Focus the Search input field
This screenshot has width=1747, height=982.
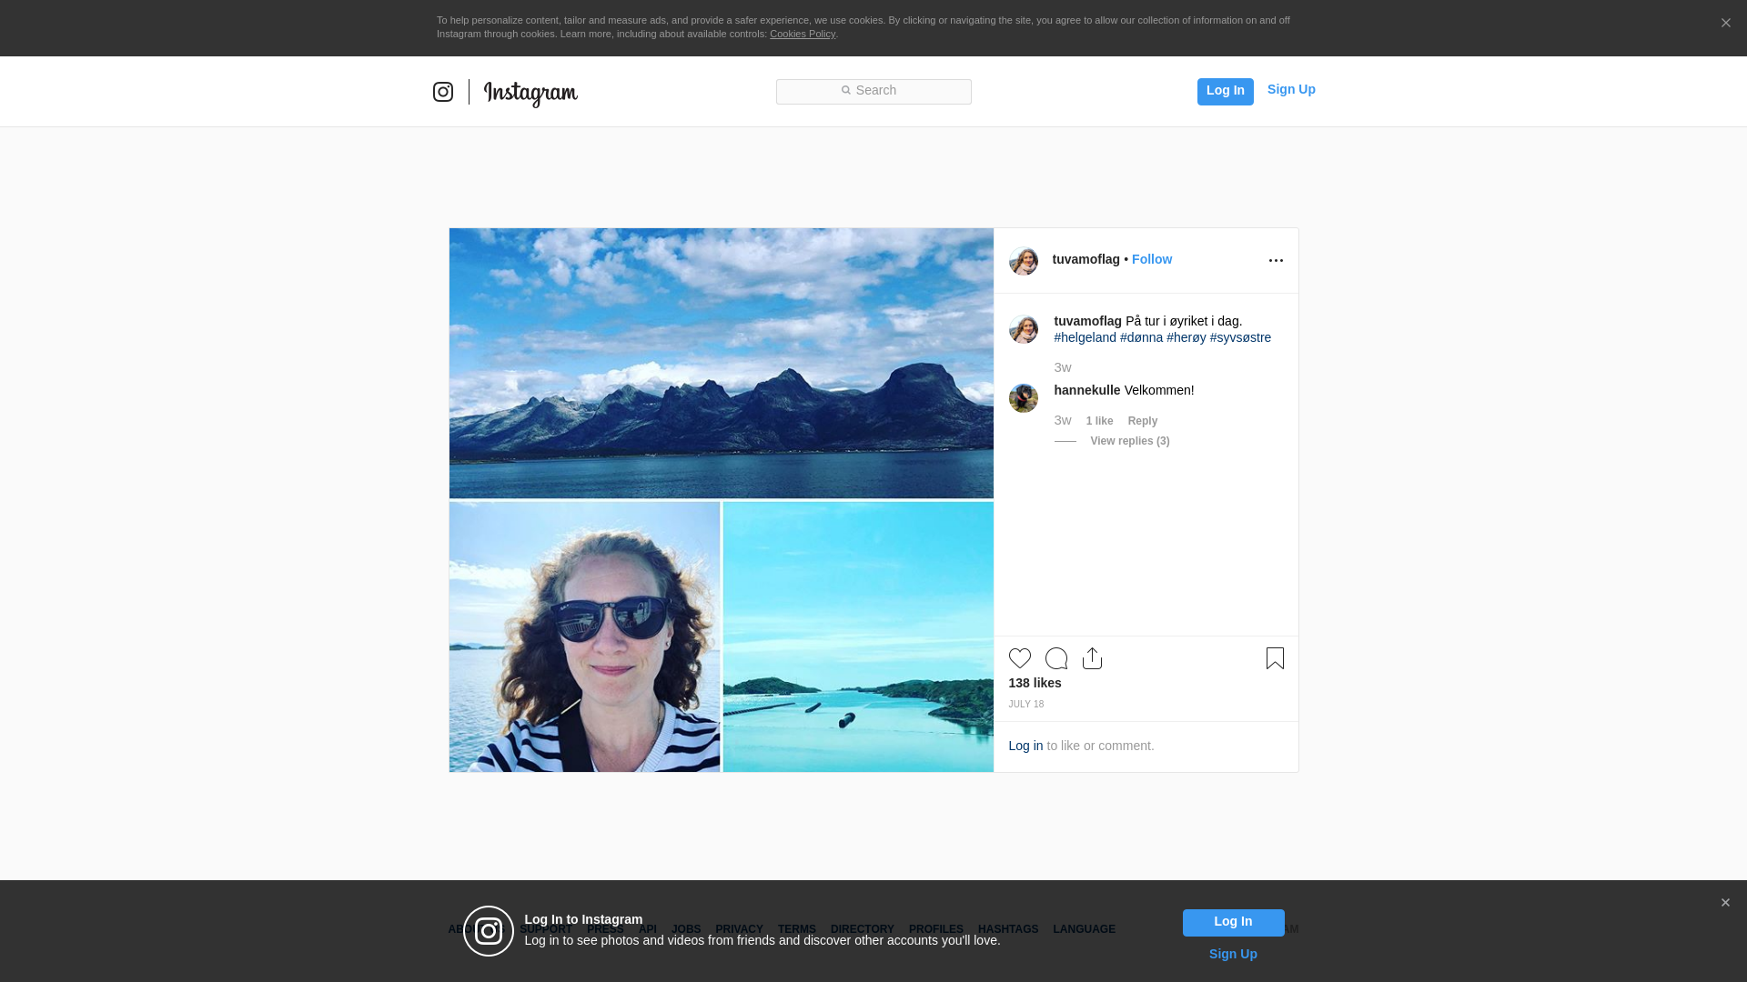click(873, 91)
